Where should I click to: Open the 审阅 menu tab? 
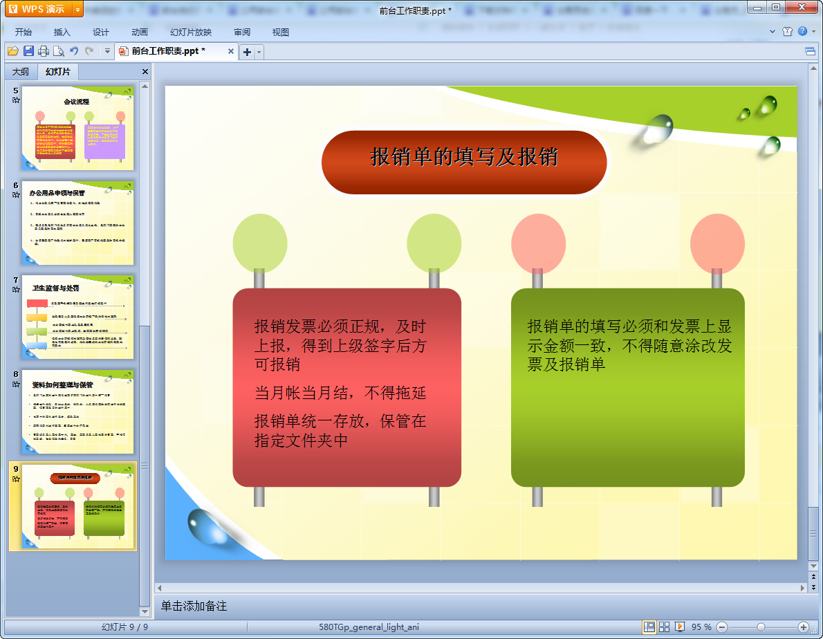(242, 32)
